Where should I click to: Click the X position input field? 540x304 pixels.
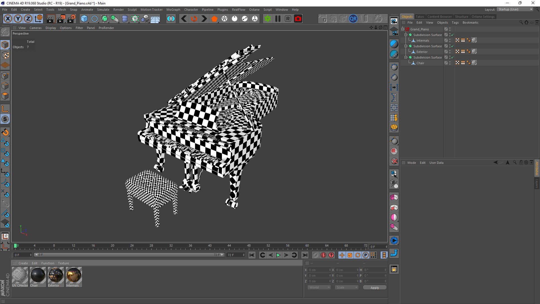(x=319, y=270)
